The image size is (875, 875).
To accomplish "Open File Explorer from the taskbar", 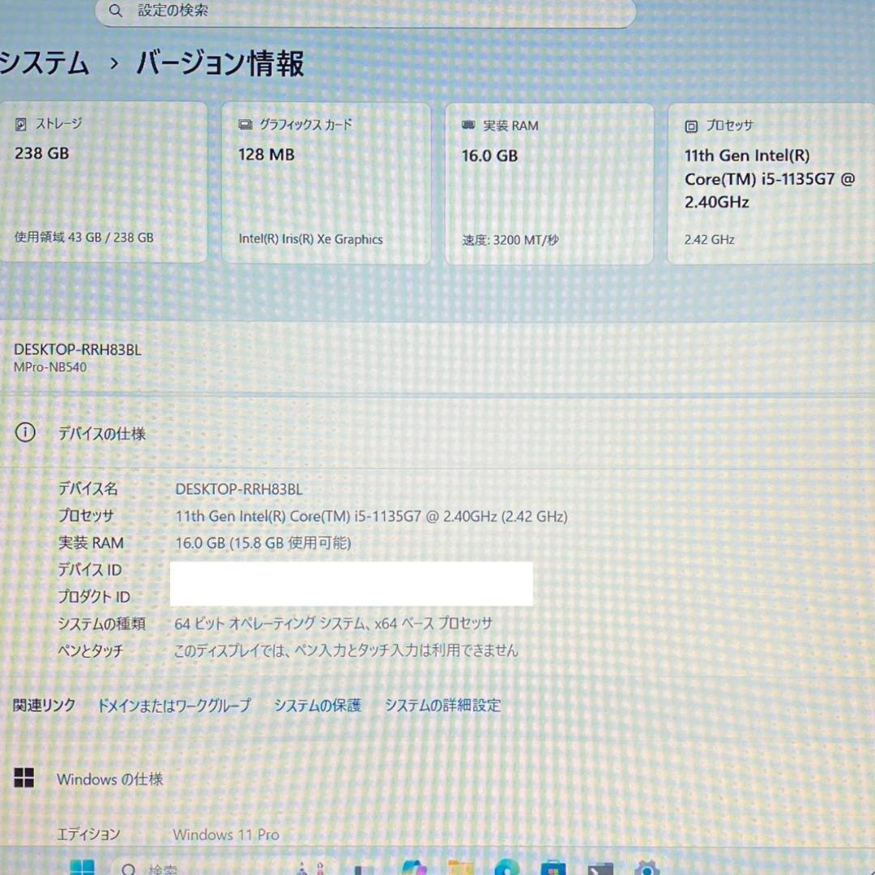I will [x=460, y=868].
